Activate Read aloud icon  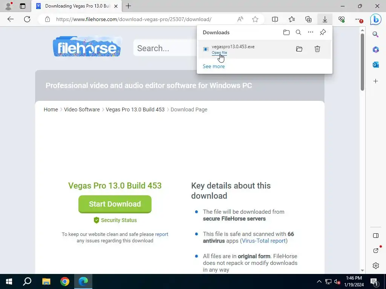tap(240, 19)
